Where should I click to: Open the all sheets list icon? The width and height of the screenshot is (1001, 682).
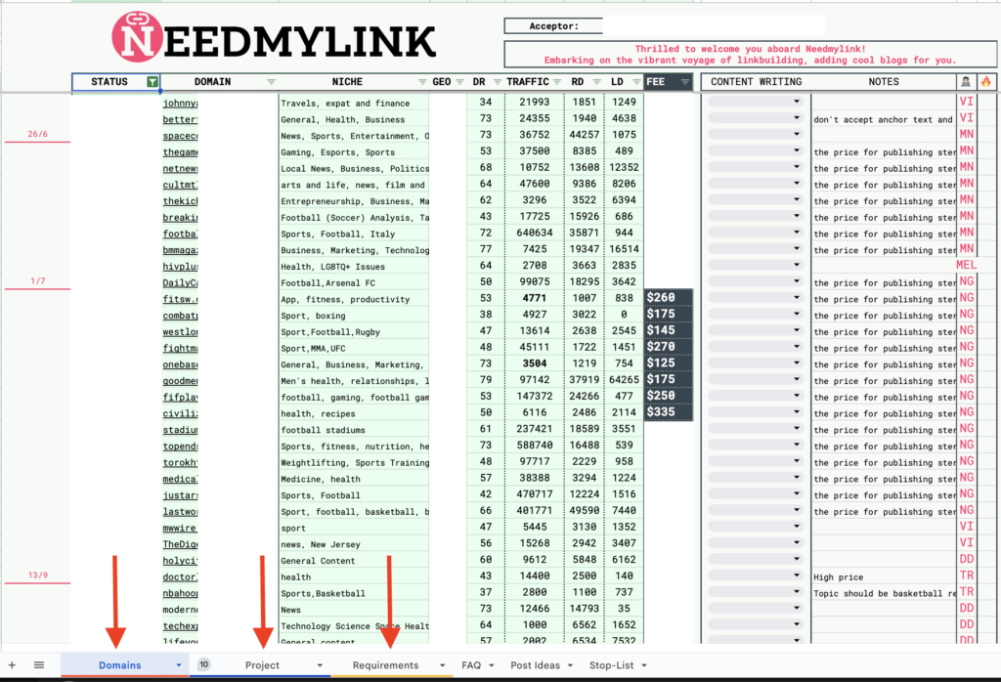click(x=39, y=665)
